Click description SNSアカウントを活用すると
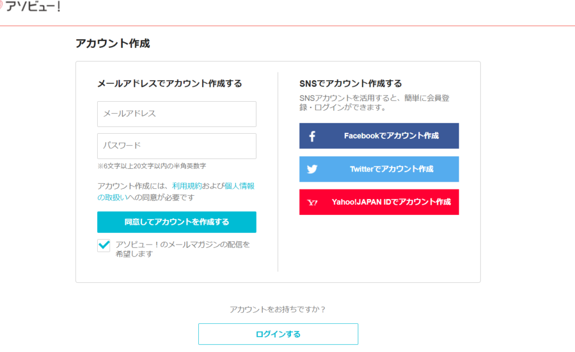The width and height of the screenshot is (575, 352). 375,103
